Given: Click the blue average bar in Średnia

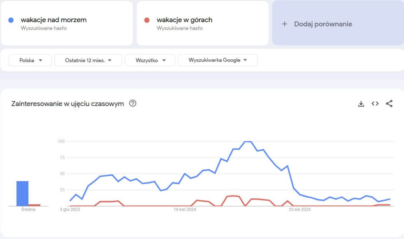Looking at the screenshot, I should [22, 193].
